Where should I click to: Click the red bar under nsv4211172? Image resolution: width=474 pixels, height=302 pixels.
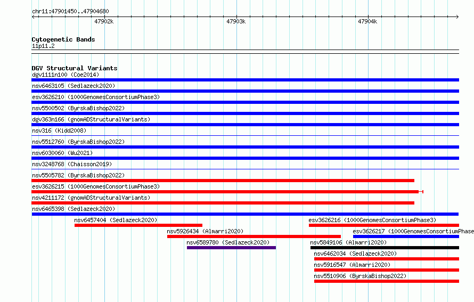223,203
